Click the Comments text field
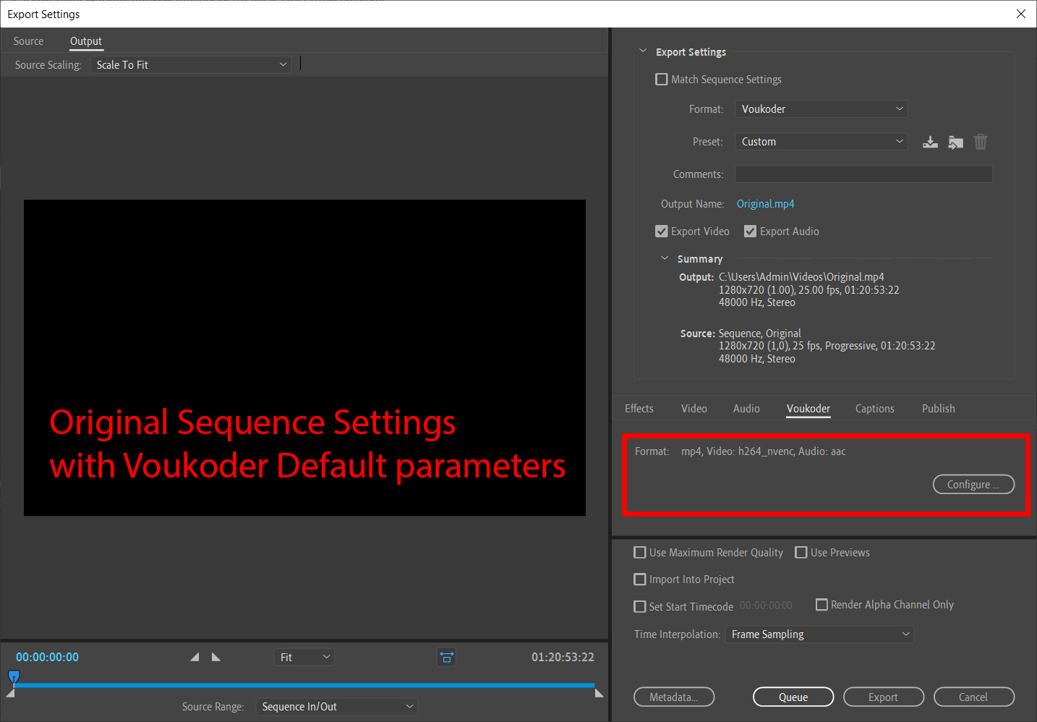This screenshot has width=1037, height=722. pos(863,174)
